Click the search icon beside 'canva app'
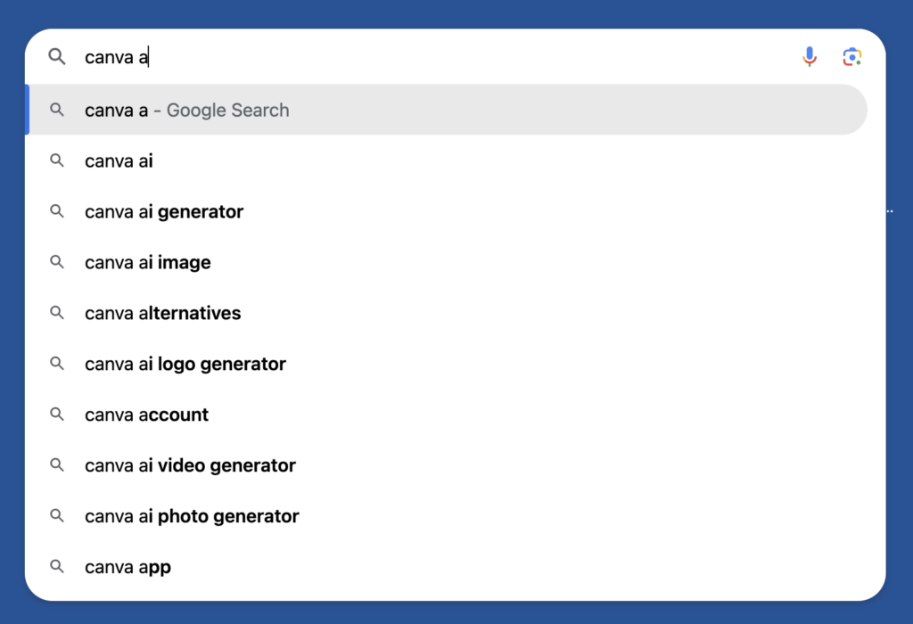Viewport: 913px width, 624px height. tap(56, 567)
